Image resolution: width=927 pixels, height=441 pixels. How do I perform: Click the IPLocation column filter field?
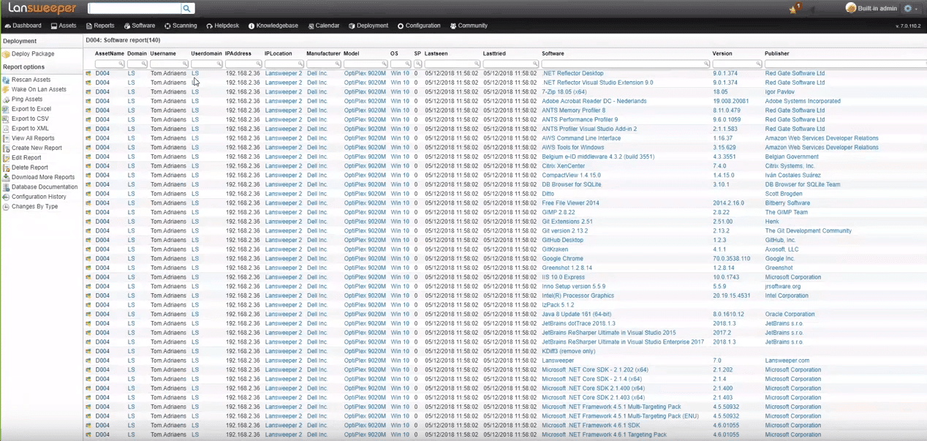pos(284,64)
